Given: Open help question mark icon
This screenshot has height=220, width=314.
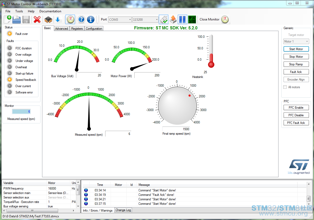Looking at the screenshot, I should (x=81, y=19).
